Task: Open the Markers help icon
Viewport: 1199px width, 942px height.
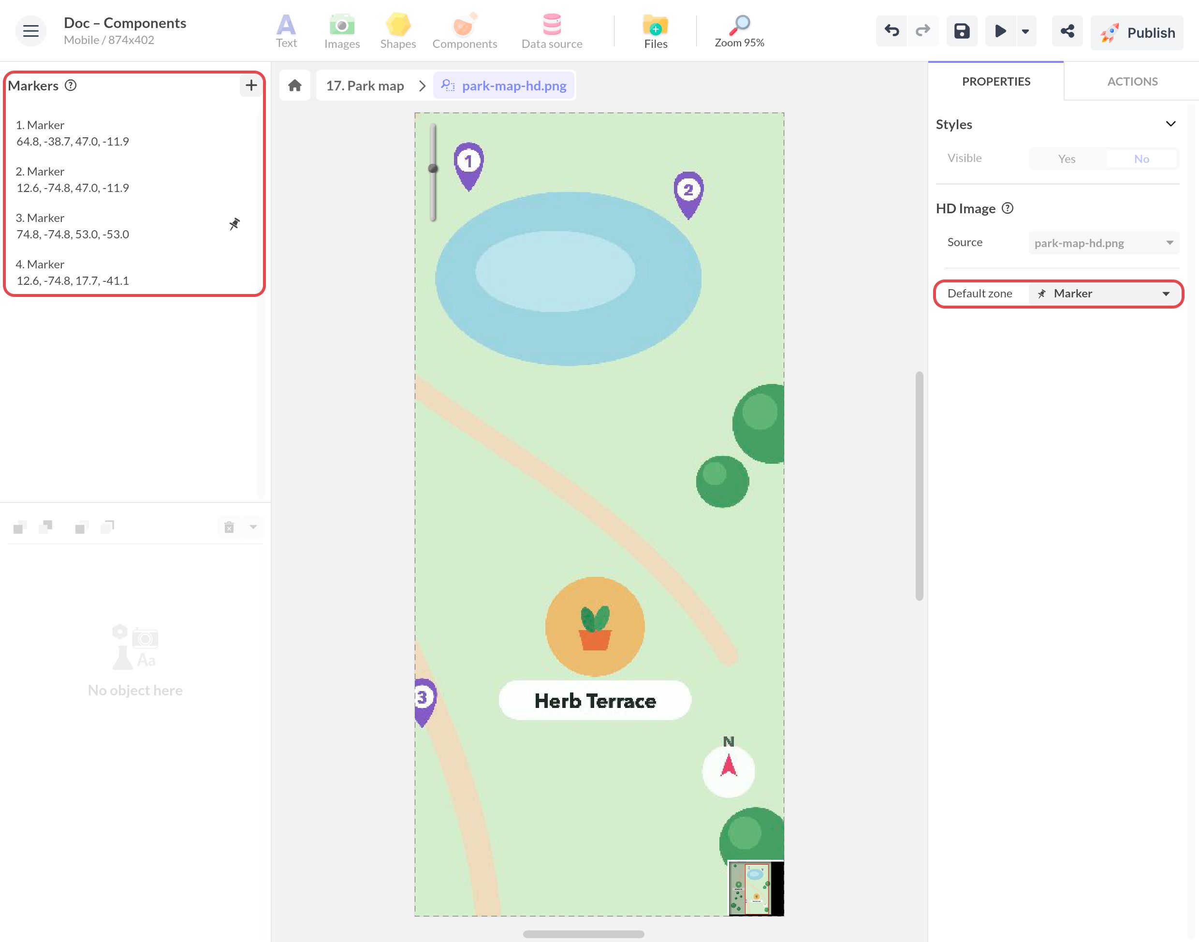Action: pos(71,86)
